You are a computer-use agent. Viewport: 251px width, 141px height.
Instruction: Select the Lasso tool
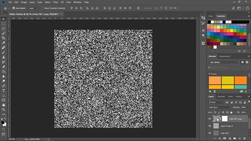tap(4, 29)
